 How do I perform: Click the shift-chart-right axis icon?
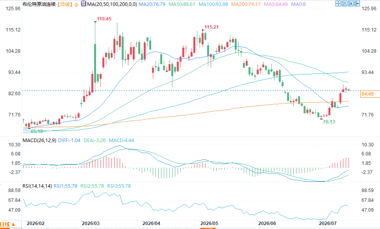pos(351,4)
